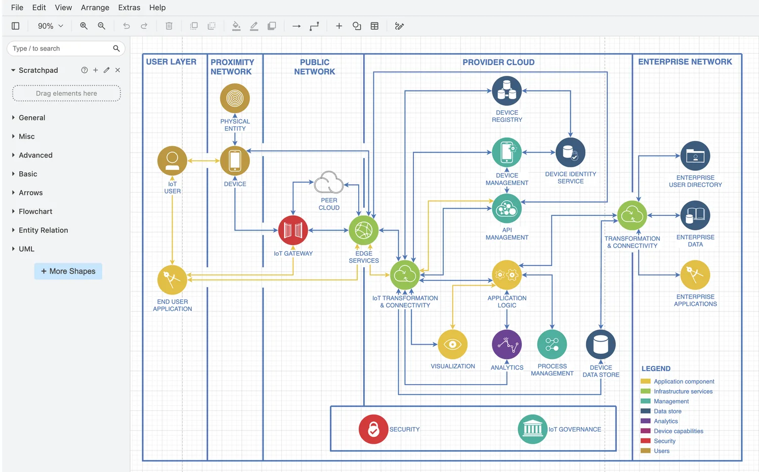Select the red IoT Gateway node

tap(293, 230)
